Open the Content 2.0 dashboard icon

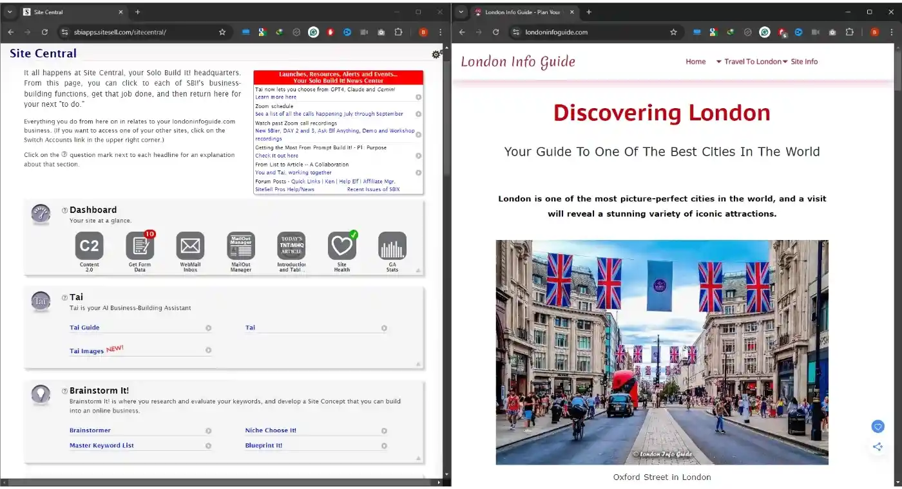pyautogui.click(x=89, y=246)
